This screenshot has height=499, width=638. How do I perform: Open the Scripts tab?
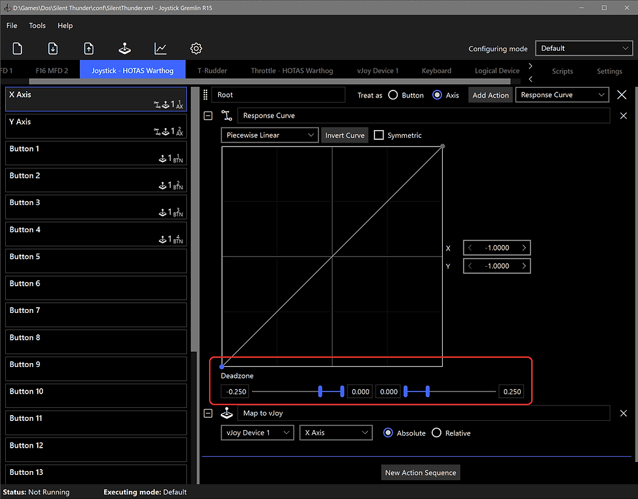coord(562,71)
